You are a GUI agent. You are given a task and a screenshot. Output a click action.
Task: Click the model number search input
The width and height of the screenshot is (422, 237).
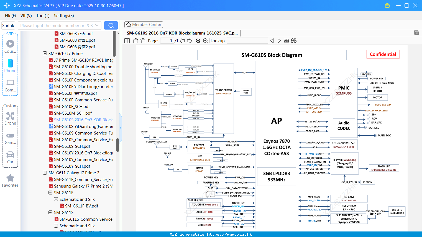[x=57, y=25]
